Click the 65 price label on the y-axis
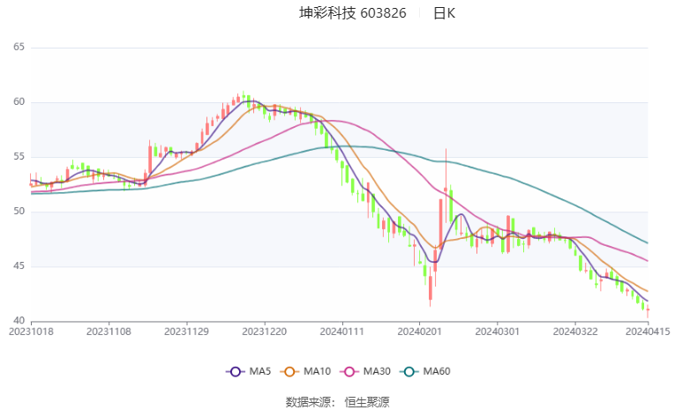675x410 pixels. [19, 48]
